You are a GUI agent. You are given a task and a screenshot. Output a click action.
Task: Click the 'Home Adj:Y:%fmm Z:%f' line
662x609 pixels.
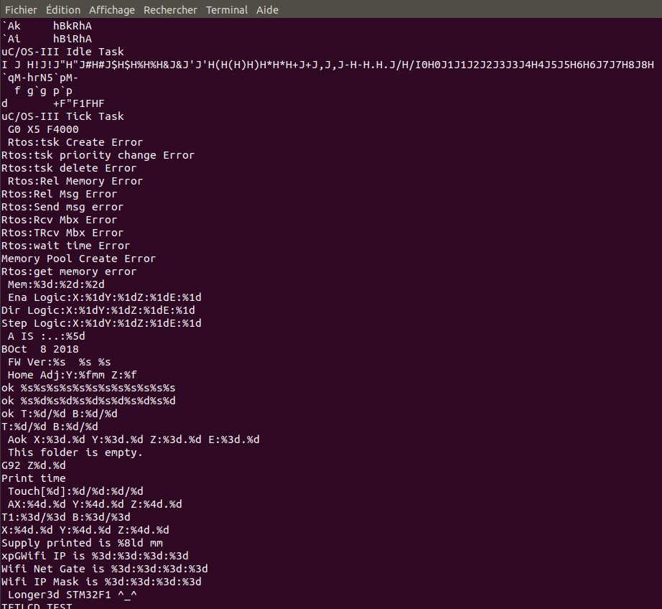(73, 375)
